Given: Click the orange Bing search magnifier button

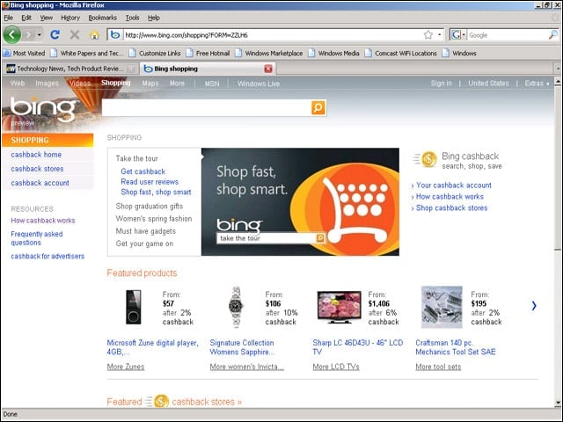Looking at the screenshot, I should (318, 107).
